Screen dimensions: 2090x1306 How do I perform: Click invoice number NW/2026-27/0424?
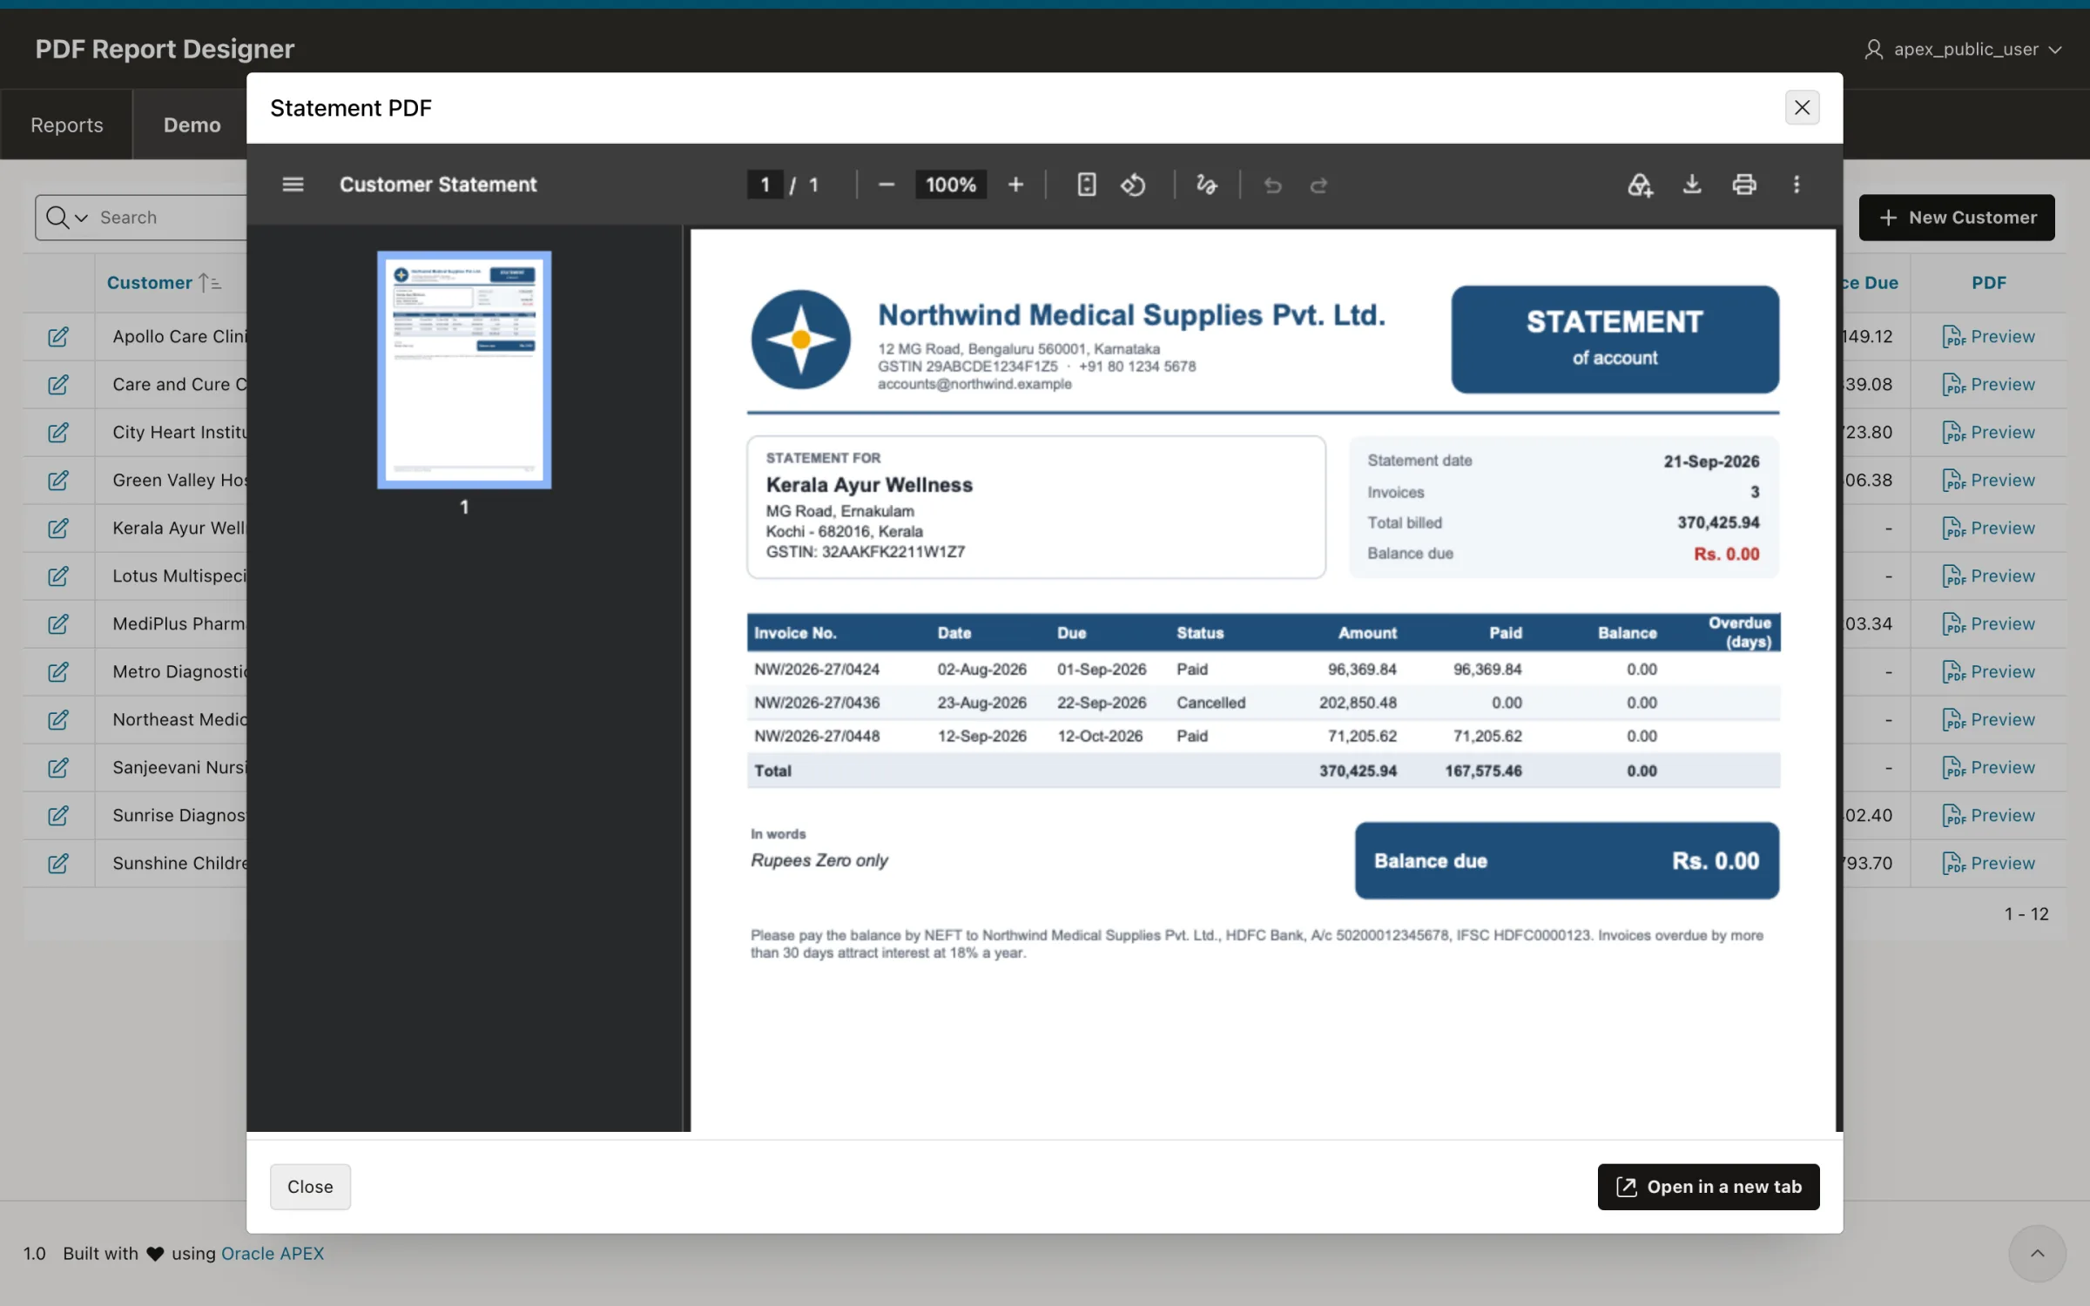coord(817,670)
